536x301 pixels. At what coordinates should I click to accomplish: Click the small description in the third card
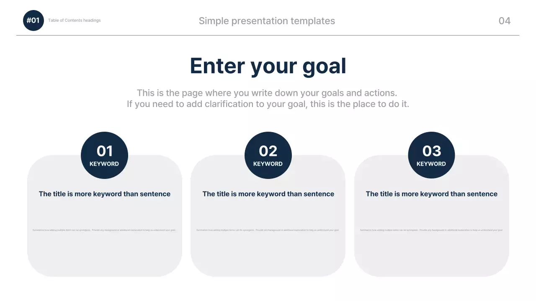pos(431,230)
